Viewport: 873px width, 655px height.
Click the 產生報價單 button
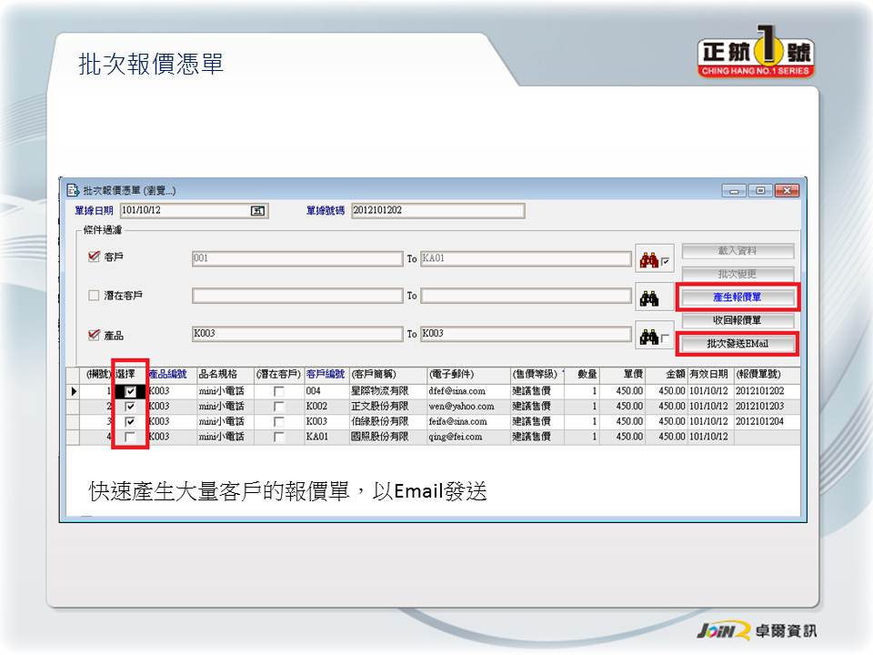tap(737, 297)
